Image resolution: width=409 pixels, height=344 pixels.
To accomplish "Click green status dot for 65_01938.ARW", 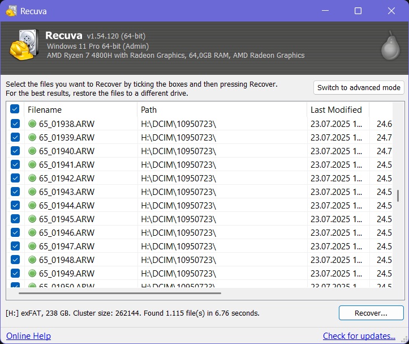I will pyautogui.click(x=32, y=124).
